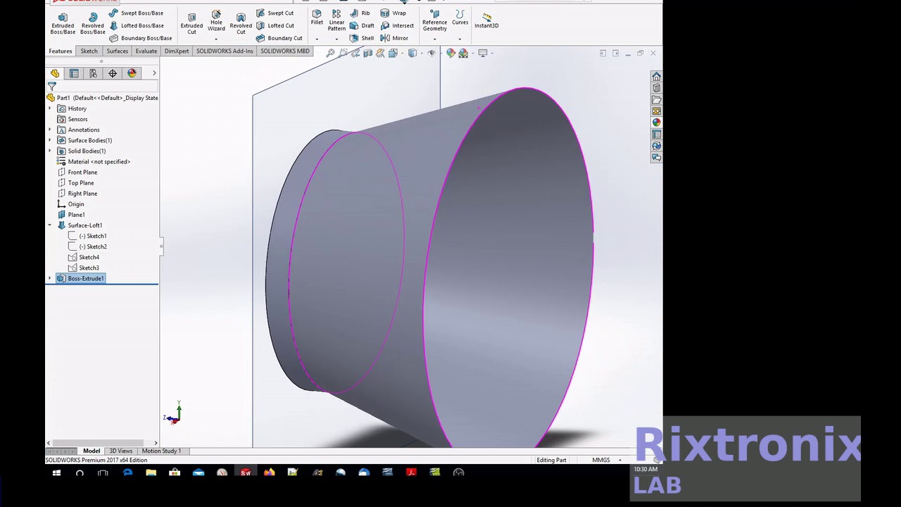Expand the Annotations folder

click(x=50, y=130)
